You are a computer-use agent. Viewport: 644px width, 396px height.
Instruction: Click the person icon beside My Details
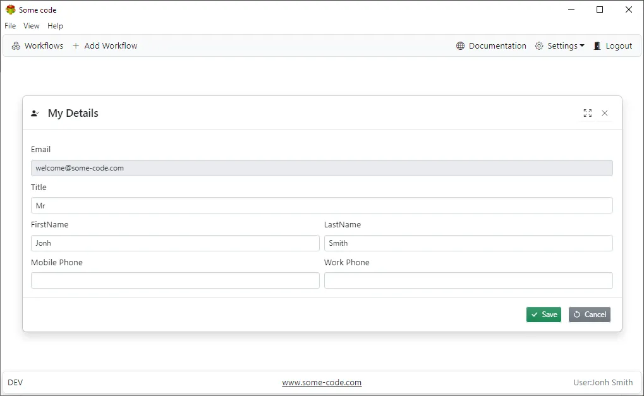(35, 113)
